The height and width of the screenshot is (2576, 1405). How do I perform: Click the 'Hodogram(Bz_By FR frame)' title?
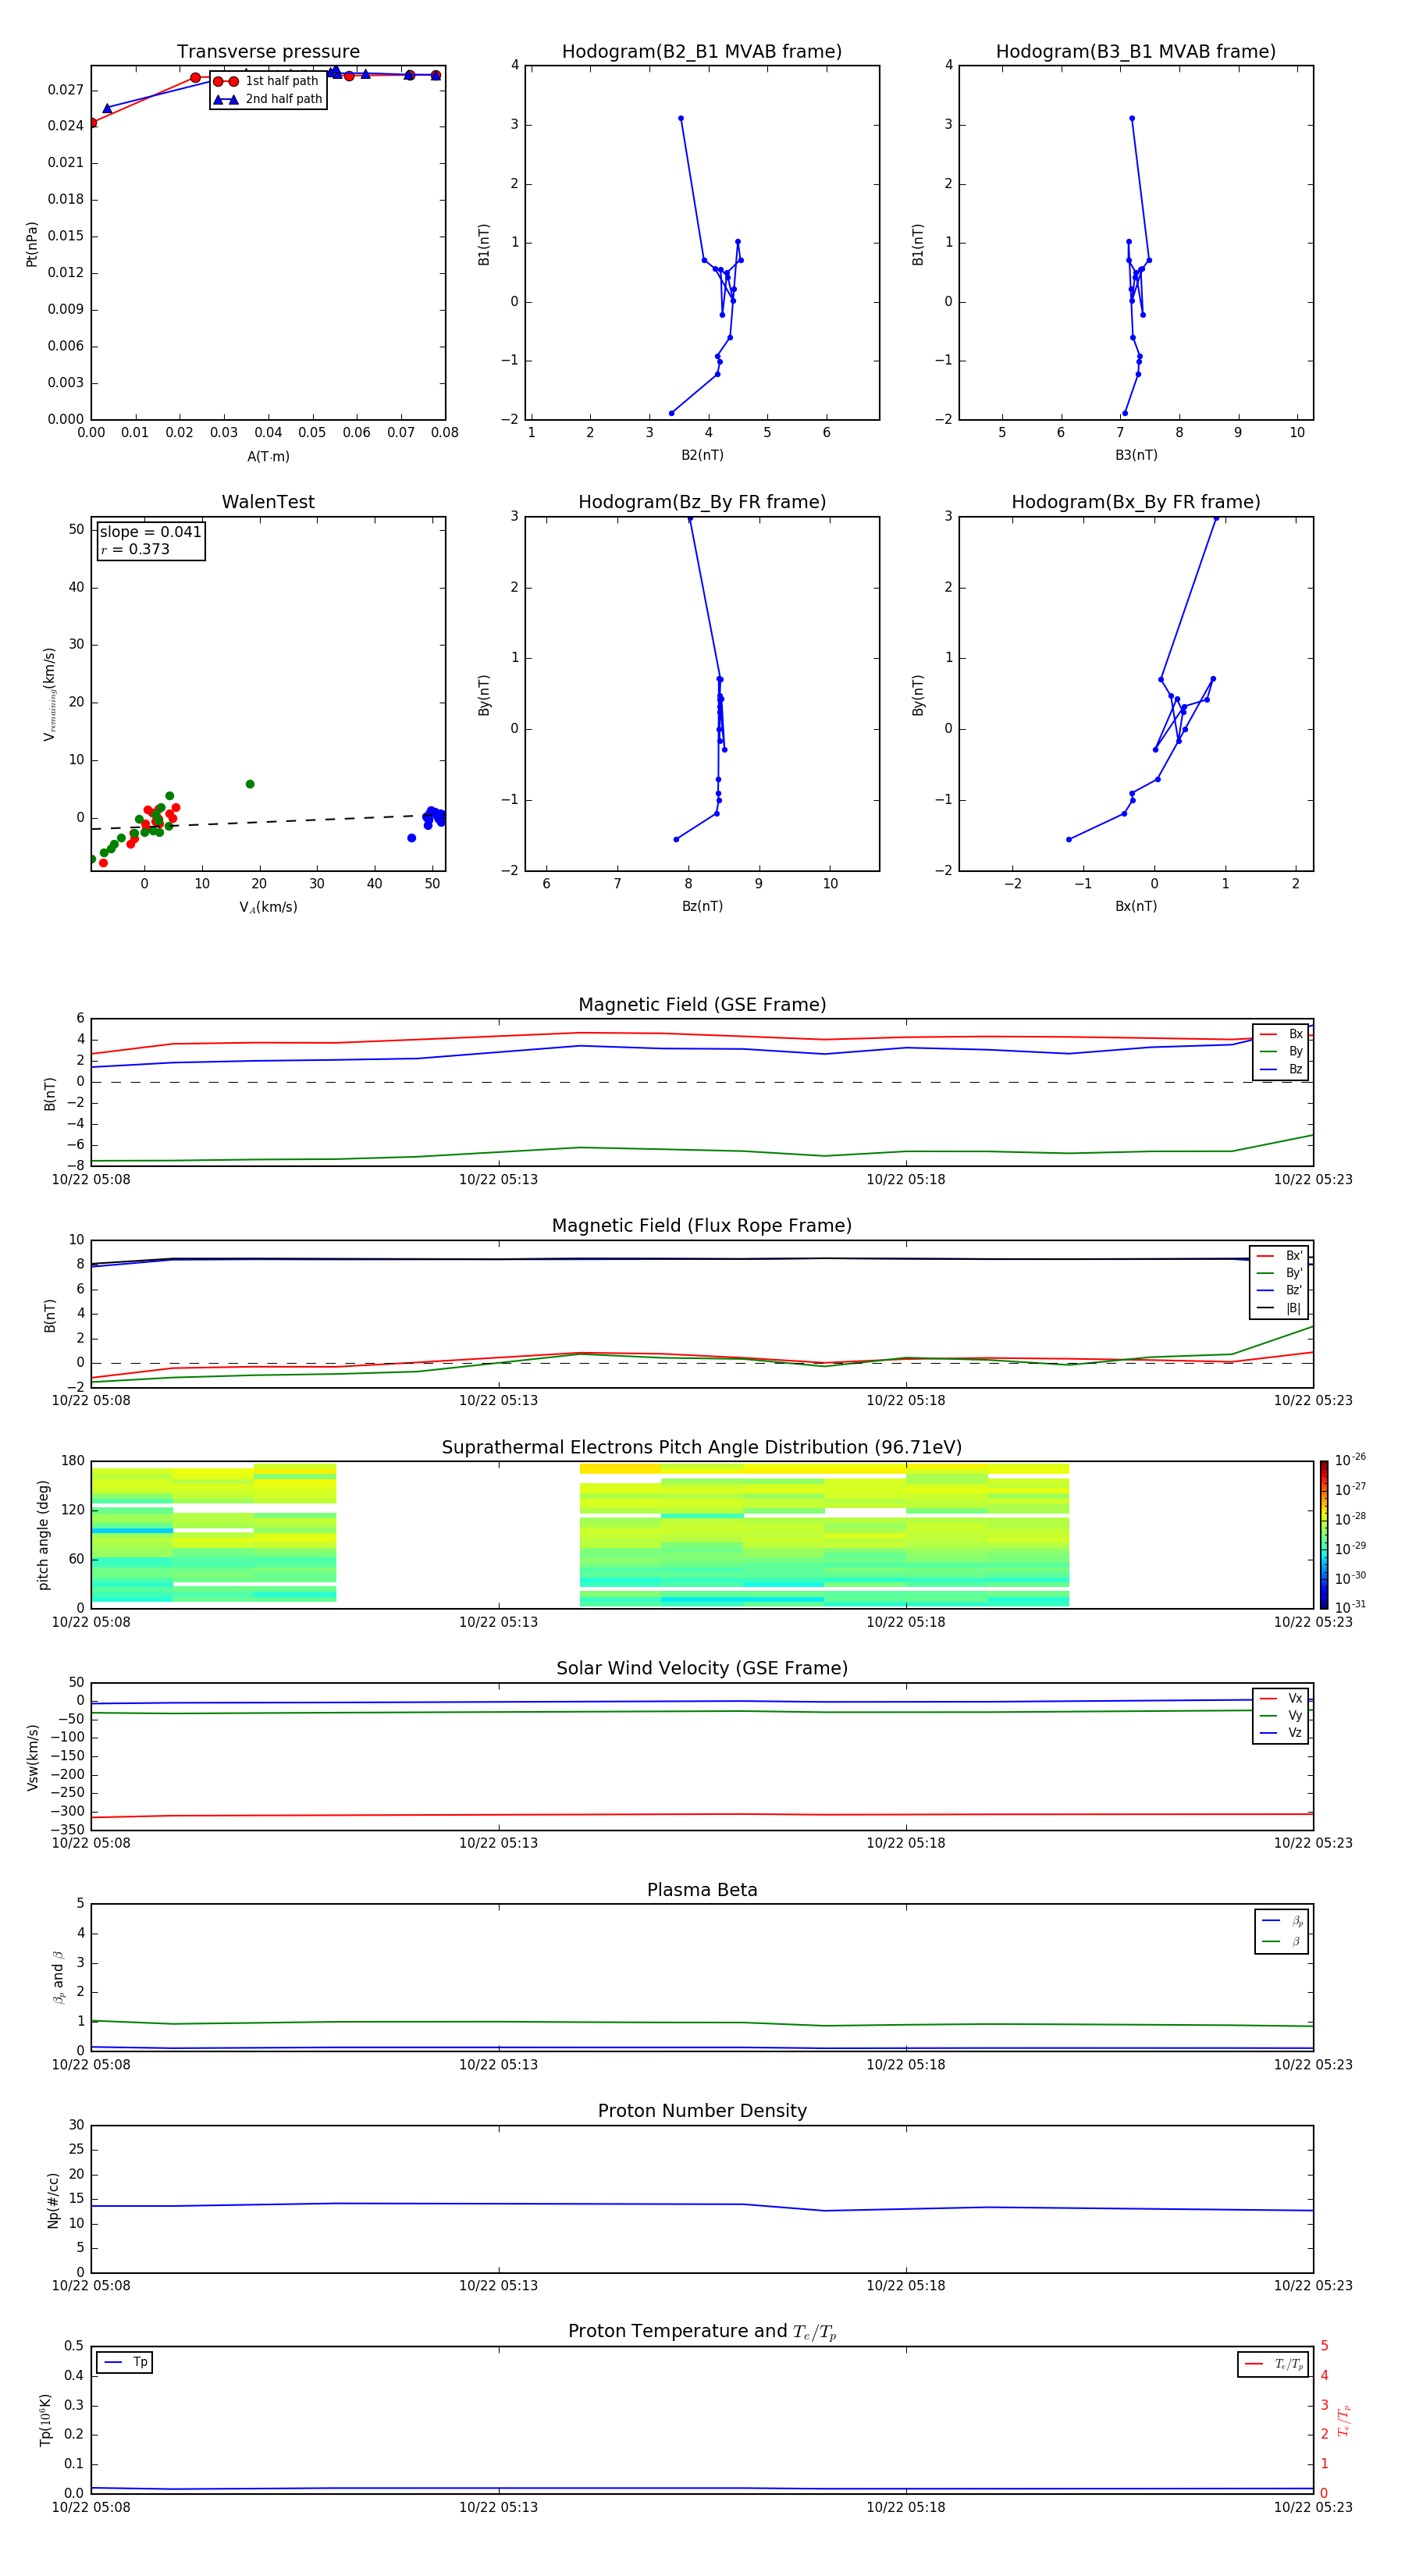pyautogui.click(x=702, y=502)
